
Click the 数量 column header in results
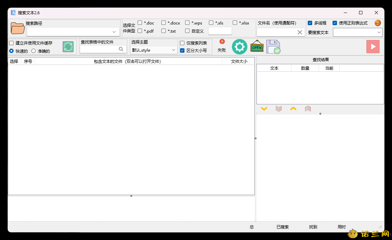[305, 68]
